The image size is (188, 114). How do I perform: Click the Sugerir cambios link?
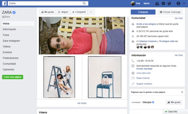(144, 84)
